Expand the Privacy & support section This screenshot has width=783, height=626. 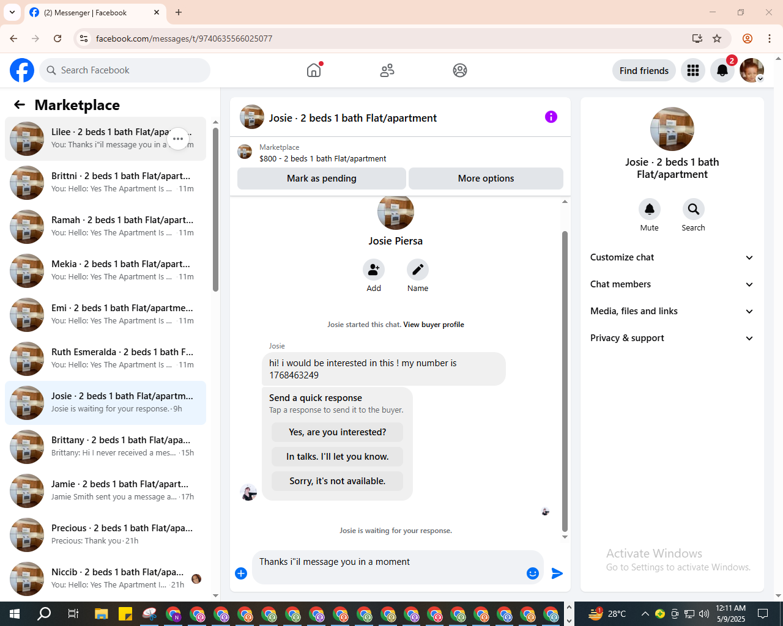click(672, 338)
